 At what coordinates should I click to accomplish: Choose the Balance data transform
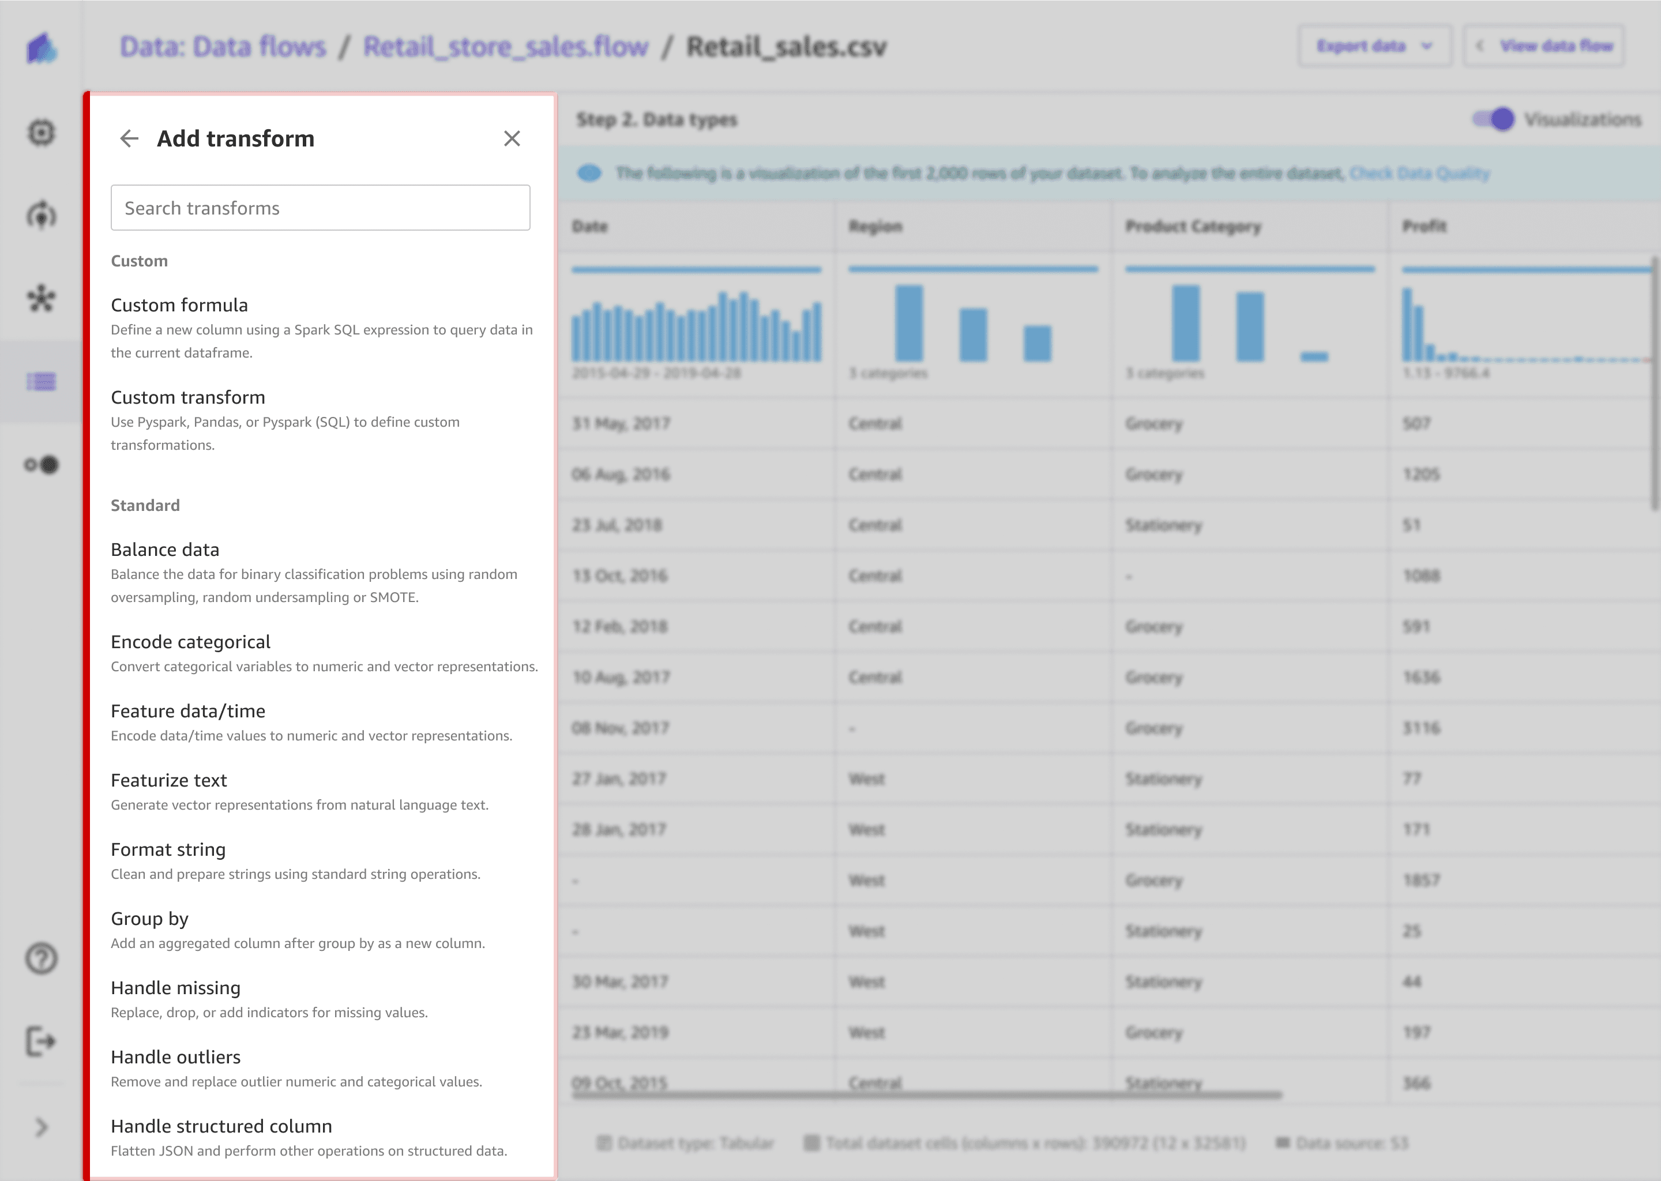pos(164,549)
